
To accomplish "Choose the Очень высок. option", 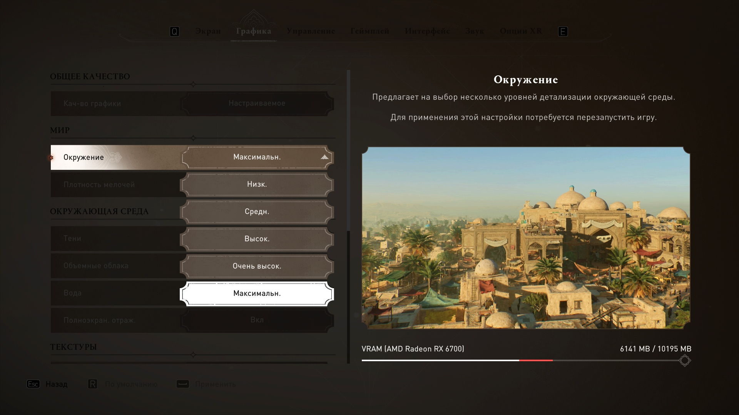I will [257, 266].
